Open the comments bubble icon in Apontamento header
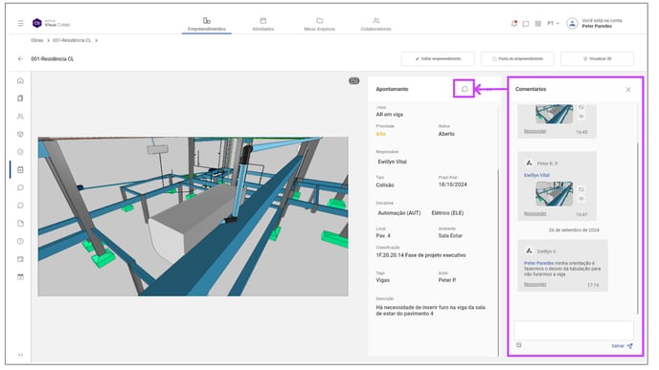The image size is (659, 370). [x=465, y=89]
